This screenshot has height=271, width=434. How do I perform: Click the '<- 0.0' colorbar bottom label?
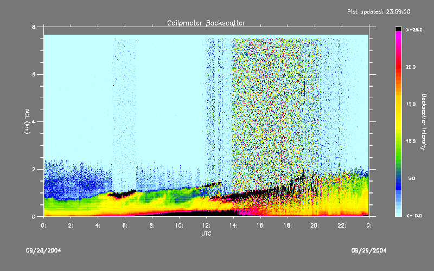point(414,216)
